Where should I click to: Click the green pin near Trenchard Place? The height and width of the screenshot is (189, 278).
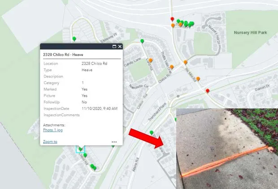[x=152, y=133]
